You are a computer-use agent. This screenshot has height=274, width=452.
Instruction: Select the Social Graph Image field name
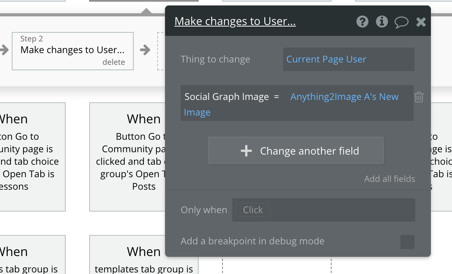click(x=226, y=97)
